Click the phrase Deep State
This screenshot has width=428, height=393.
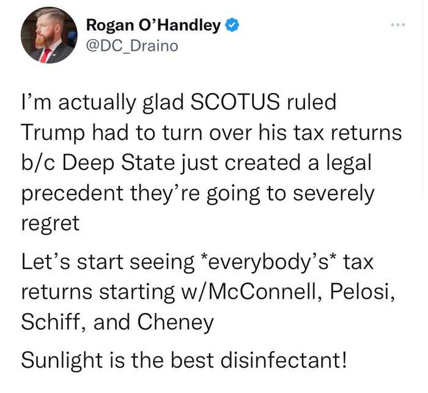118,163
